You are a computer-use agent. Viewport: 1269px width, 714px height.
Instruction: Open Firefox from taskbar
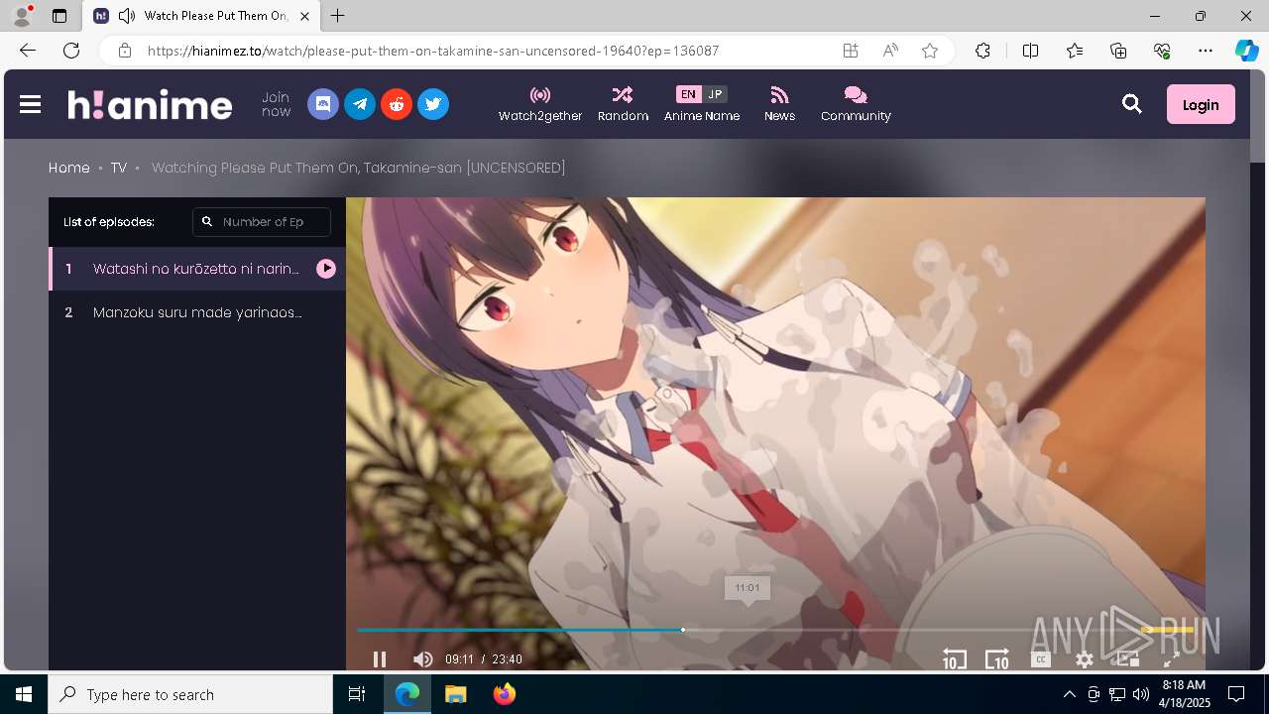point(504,694)
